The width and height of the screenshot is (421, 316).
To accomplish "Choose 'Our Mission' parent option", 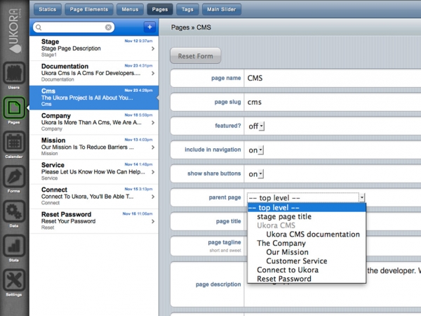I will click(x=307, y=252).
